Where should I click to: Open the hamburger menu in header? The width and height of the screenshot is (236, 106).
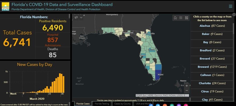pos(230,6)
